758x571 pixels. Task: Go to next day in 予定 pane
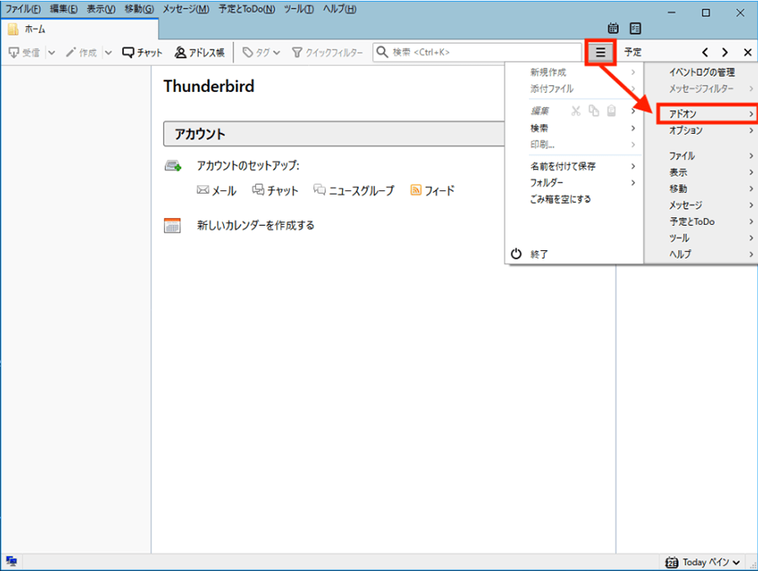pos(724,52)
